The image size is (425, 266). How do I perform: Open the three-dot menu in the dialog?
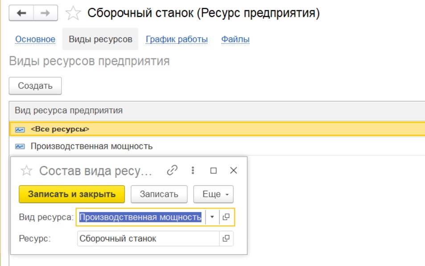193,170
